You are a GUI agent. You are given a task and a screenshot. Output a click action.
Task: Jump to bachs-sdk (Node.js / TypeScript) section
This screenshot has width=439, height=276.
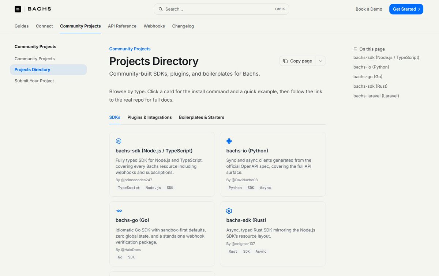(386, 57)
